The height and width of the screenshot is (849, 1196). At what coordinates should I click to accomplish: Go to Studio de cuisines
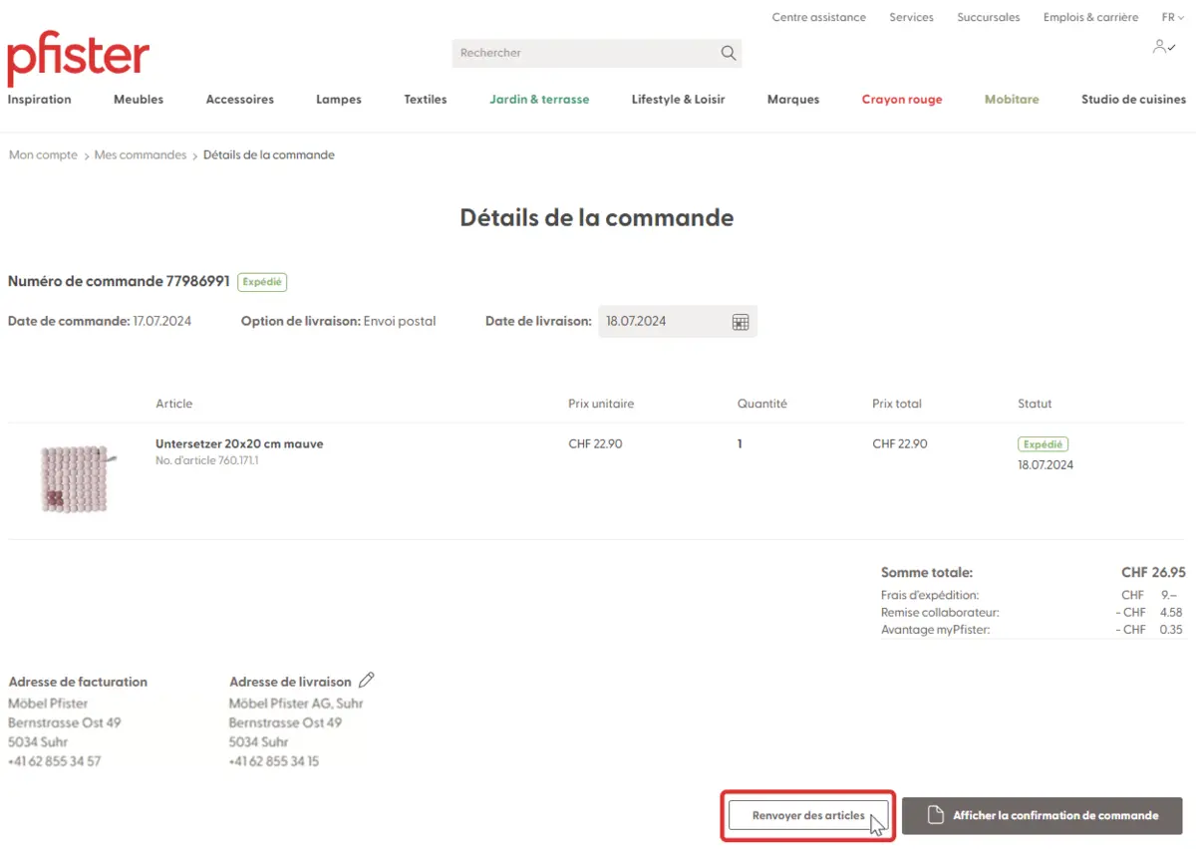[1133, 100]
